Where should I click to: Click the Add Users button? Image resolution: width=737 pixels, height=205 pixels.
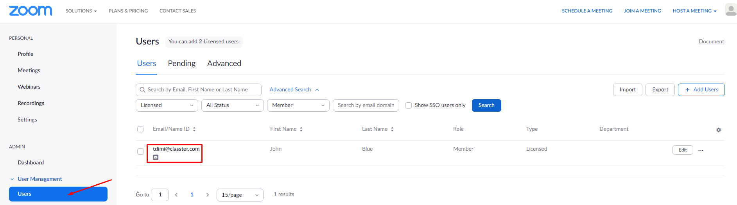click(x=701, y=90)
